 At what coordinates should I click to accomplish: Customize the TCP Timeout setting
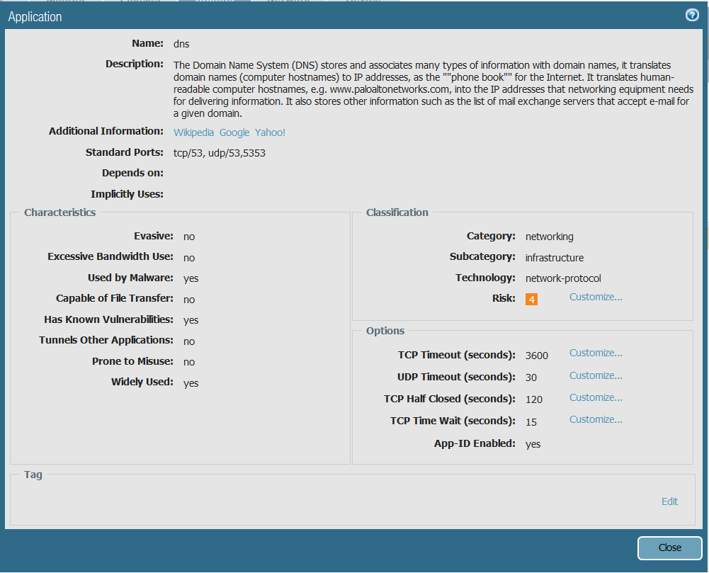(596, 353)
